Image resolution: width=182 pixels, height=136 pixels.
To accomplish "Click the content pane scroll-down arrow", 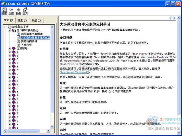I will click(x=179, y=133).
